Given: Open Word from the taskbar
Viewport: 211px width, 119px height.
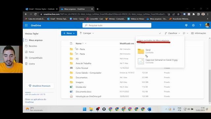Looking at the screenshot, I should [149, 109].
